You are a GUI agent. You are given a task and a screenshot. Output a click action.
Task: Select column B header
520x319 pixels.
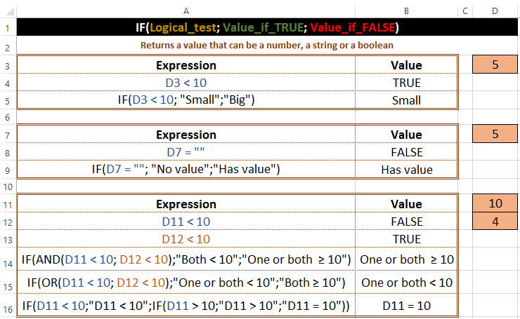[406, 10]
